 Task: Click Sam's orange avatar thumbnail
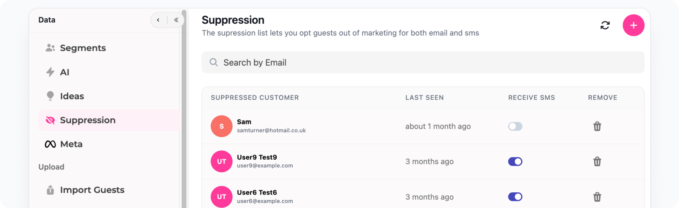pyautogui.click(x=222, y=126)
